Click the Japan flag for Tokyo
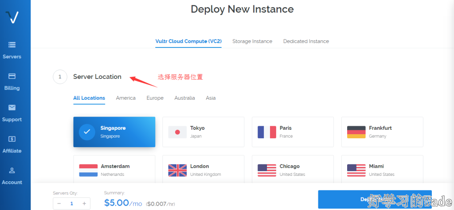Viewport: 454px width, 210px height. coord(177,132)
